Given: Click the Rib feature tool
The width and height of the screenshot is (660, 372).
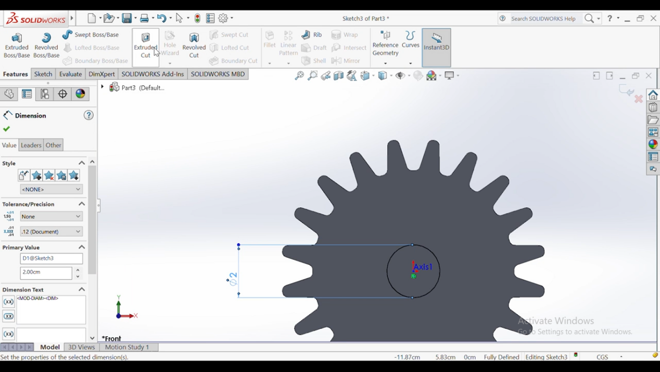Looking at the screenshot, I should click(x=312, y=35).
